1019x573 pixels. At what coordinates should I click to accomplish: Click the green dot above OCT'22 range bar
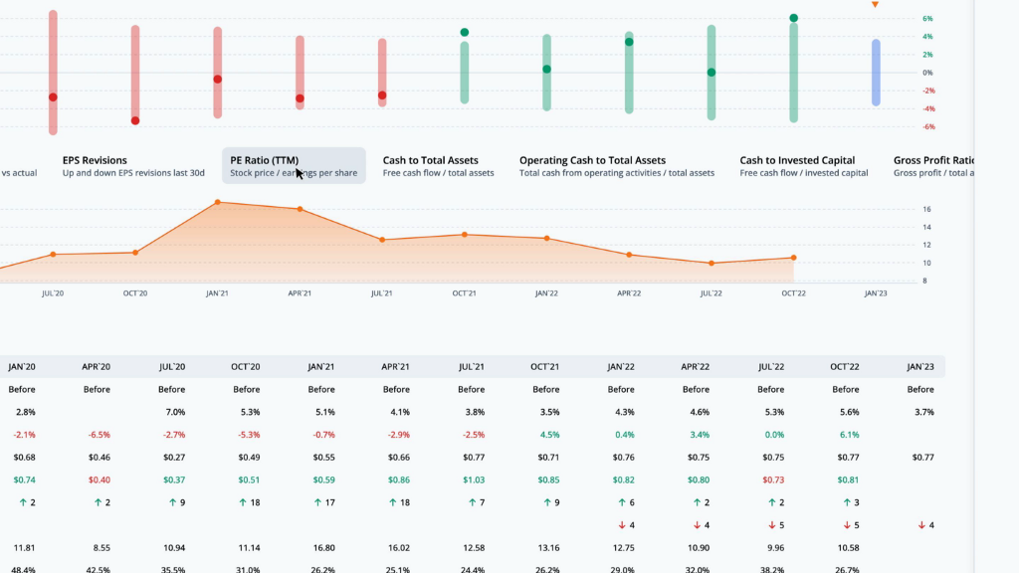click(793, 18)
